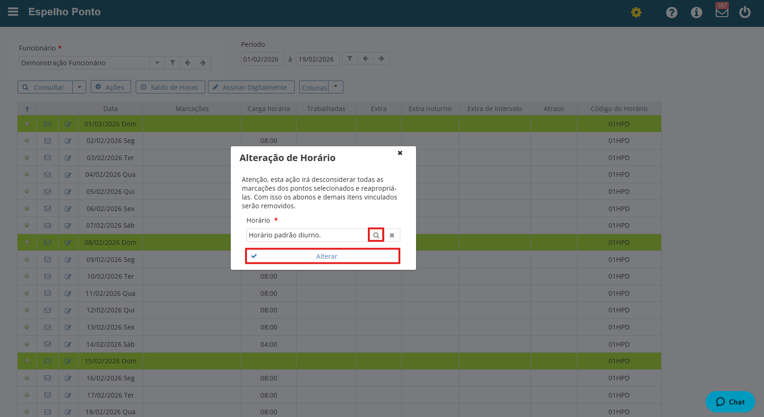764x417 pixels.
Task: Close the Alteração de Horário dialog
Action: click(x=400, y=153)
